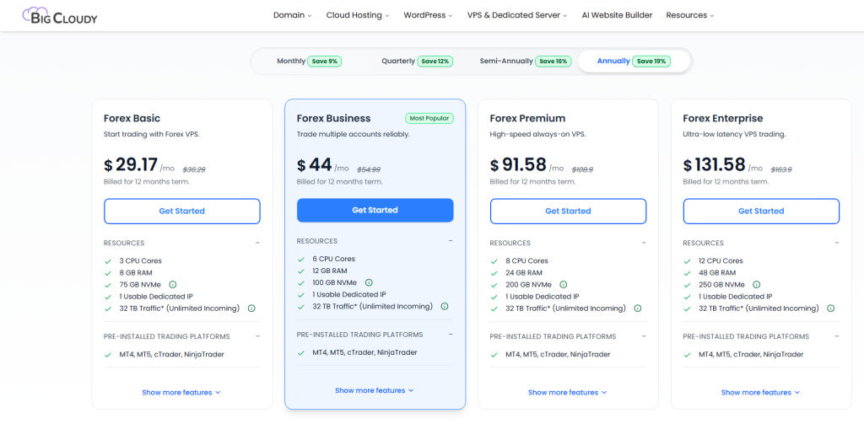Select Quarterly billing period
Screen dimensions: 864x429
[417, 62]
